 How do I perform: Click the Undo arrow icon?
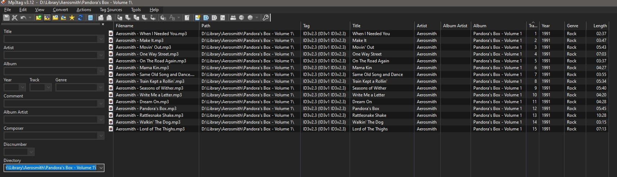click(x=23, y=18)
